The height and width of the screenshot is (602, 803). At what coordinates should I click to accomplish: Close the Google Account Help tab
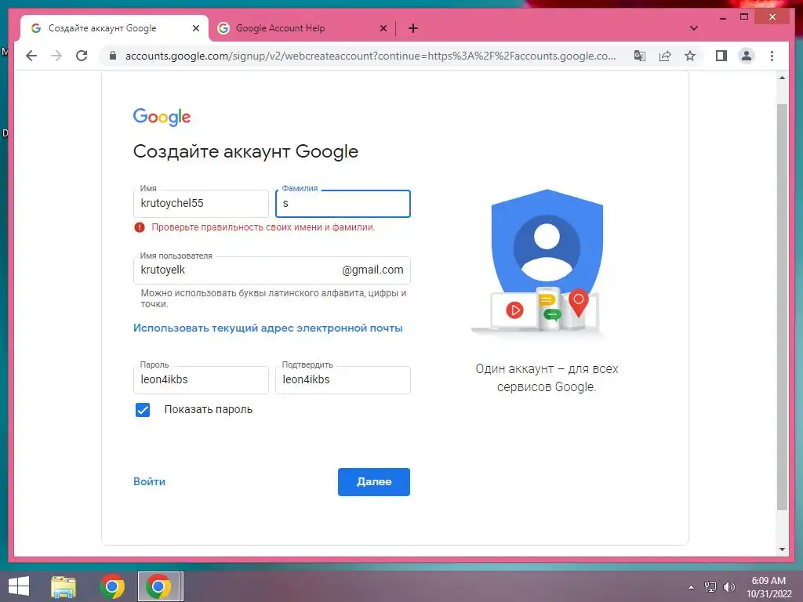(383, 29)
